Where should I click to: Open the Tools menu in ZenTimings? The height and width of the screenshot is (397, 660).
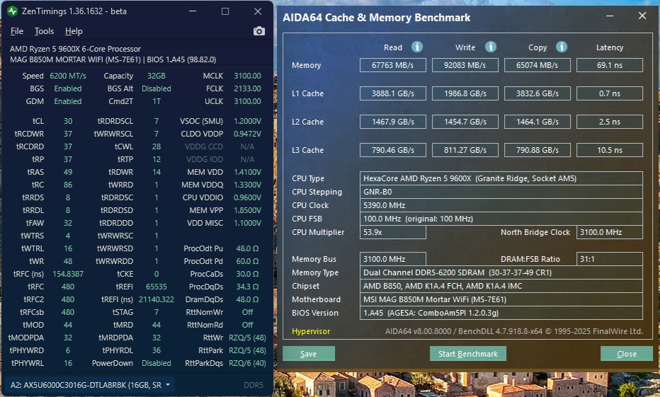(44, 31)
